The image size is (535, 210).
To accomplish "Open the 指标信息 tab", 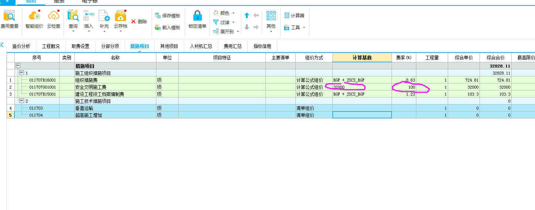I will pyautogui.click(x=262, y=46).
